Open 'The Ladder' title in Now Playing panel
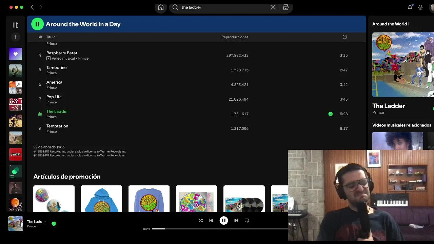 (x=389, y=106)
